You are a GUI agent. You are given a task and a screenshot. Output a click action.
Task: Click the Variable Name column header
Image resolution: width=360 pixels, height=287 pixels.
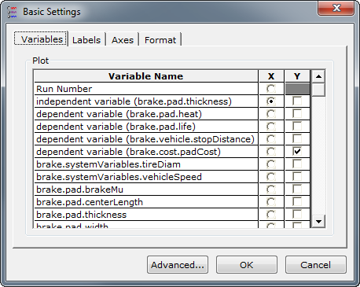point(146,76)
